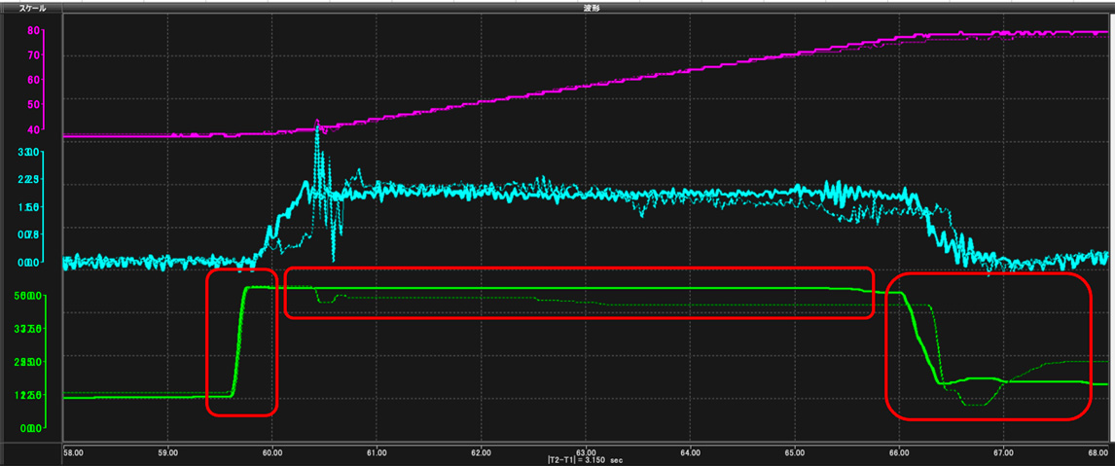Screen dimensions: 1115x466
Task: Click the スケール header label
Action: pyautogui.click(x=19, y=7)
